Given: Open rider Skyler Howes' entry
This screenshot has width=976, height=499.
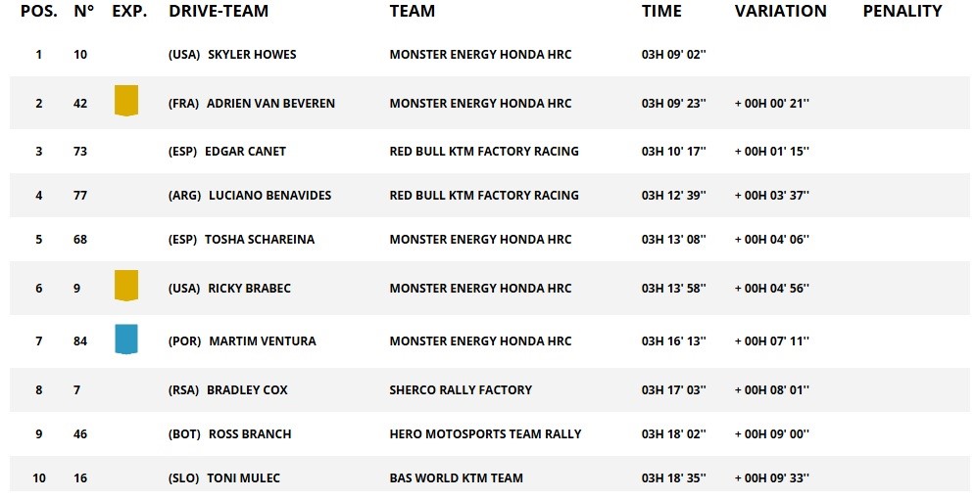Looking at the screenshot, I should coord(252,55).
